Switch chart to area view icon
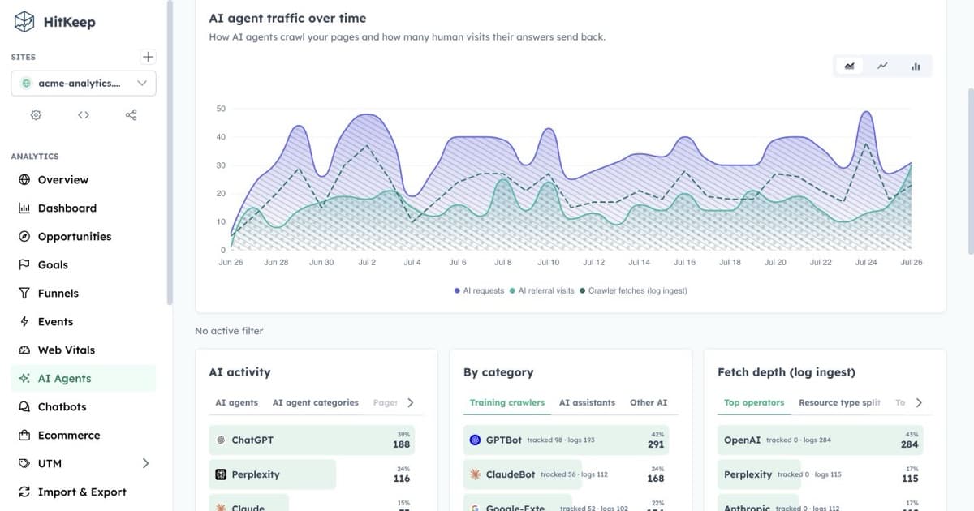The image size is (974, 511). 849,67
